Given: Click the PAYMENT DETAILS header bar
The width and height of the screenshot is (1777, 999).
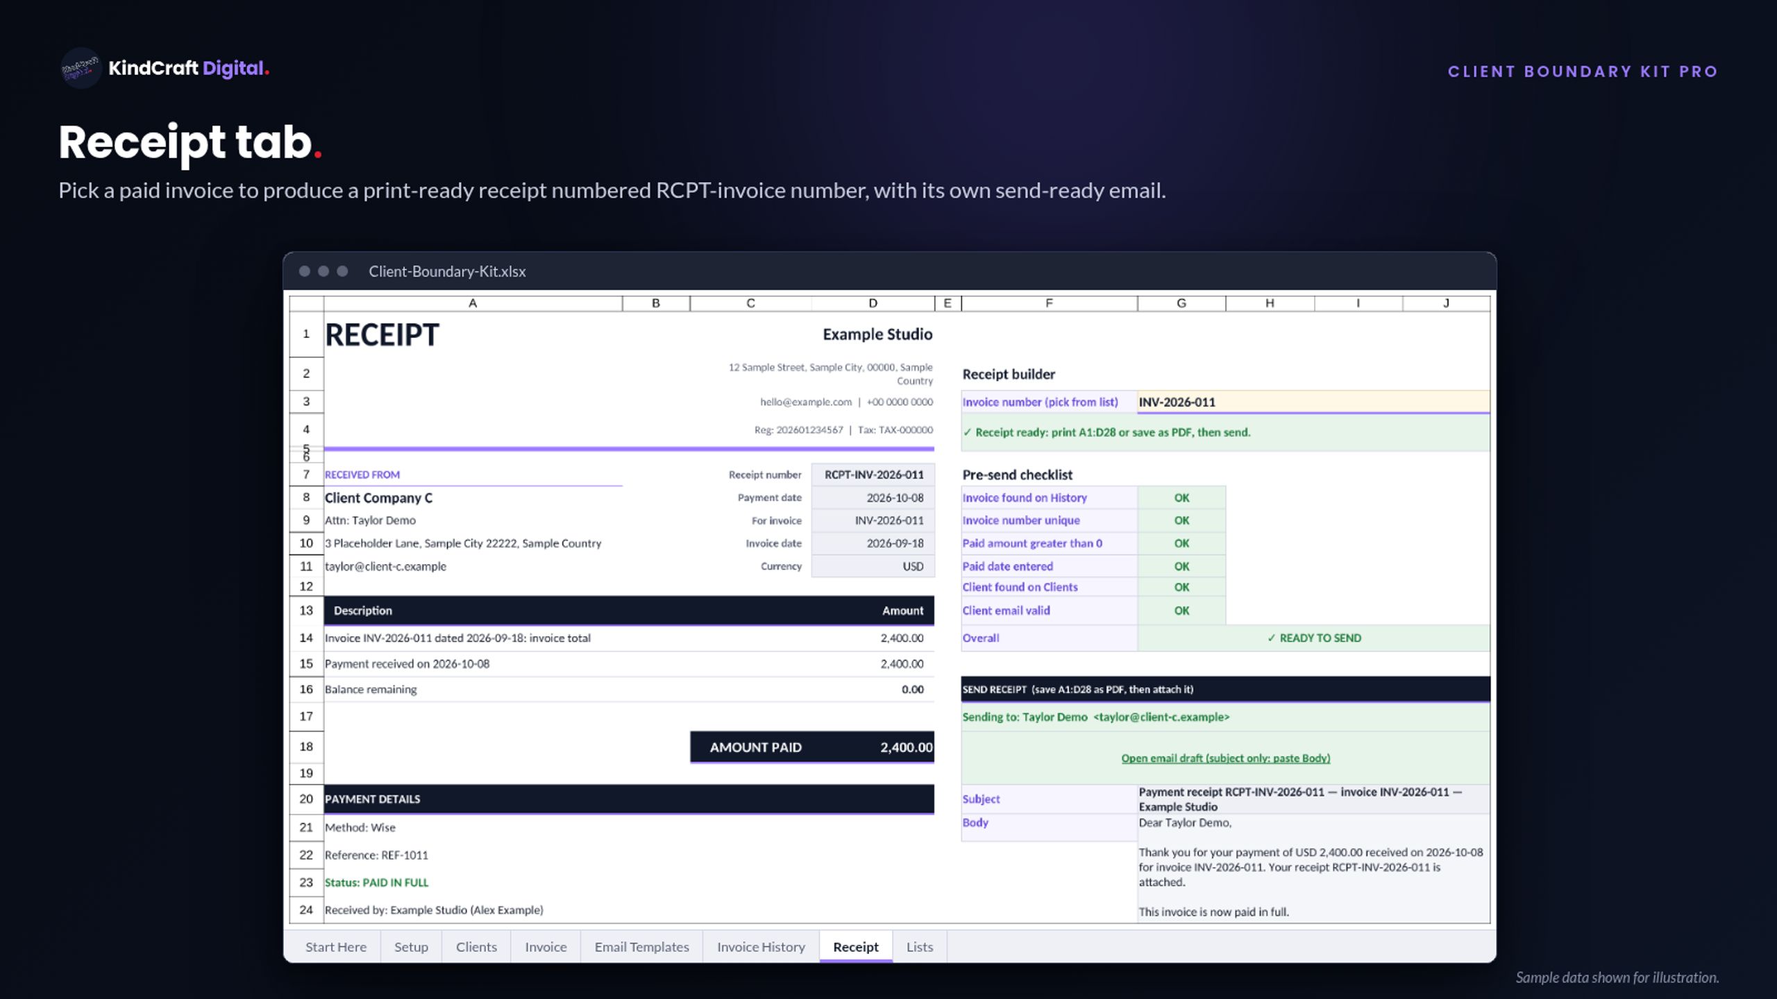Looking at the screenshot, I should coord(629,799).
